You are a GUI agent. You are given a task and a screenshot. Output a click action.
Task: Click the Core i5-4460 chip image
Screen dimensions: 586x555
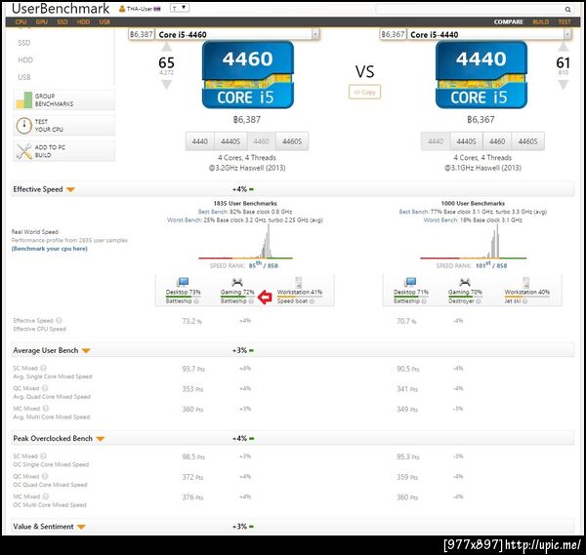[248, 75]
